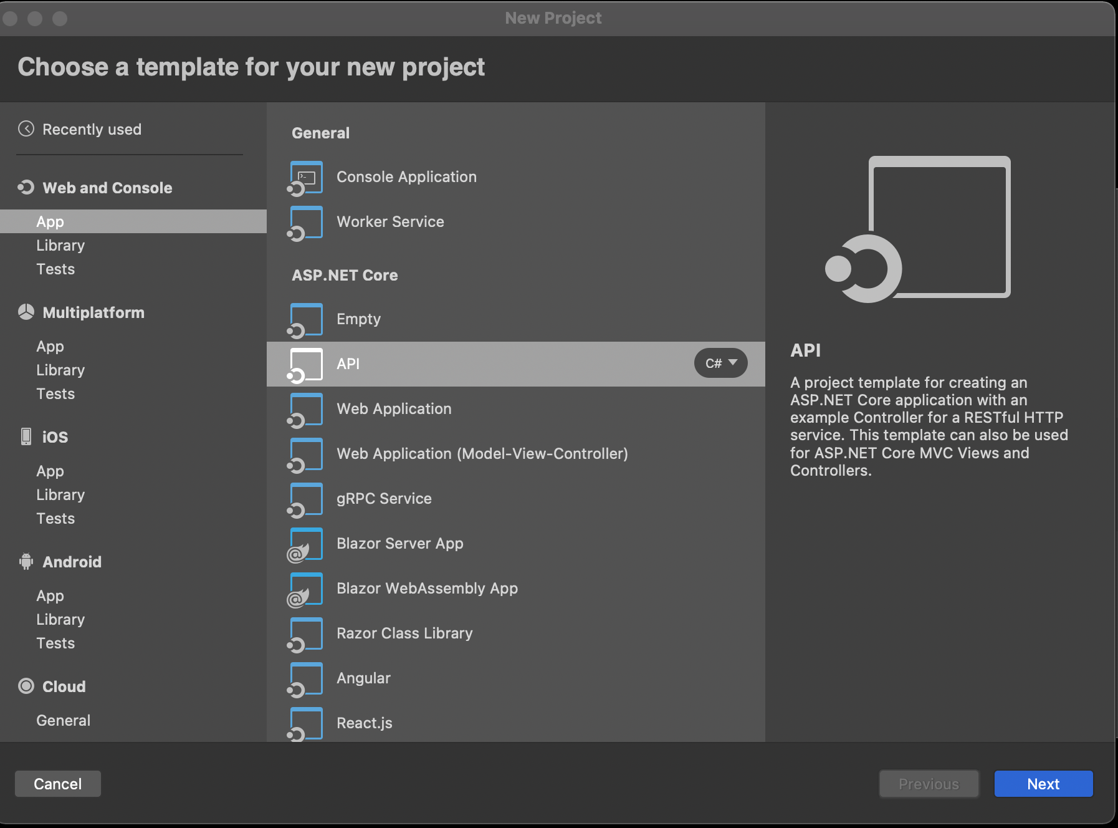Image resolution: width=1118 pixels, height=828 pixels.
Task: Click the Cloud heading text
Action: [x=64, y=686]
